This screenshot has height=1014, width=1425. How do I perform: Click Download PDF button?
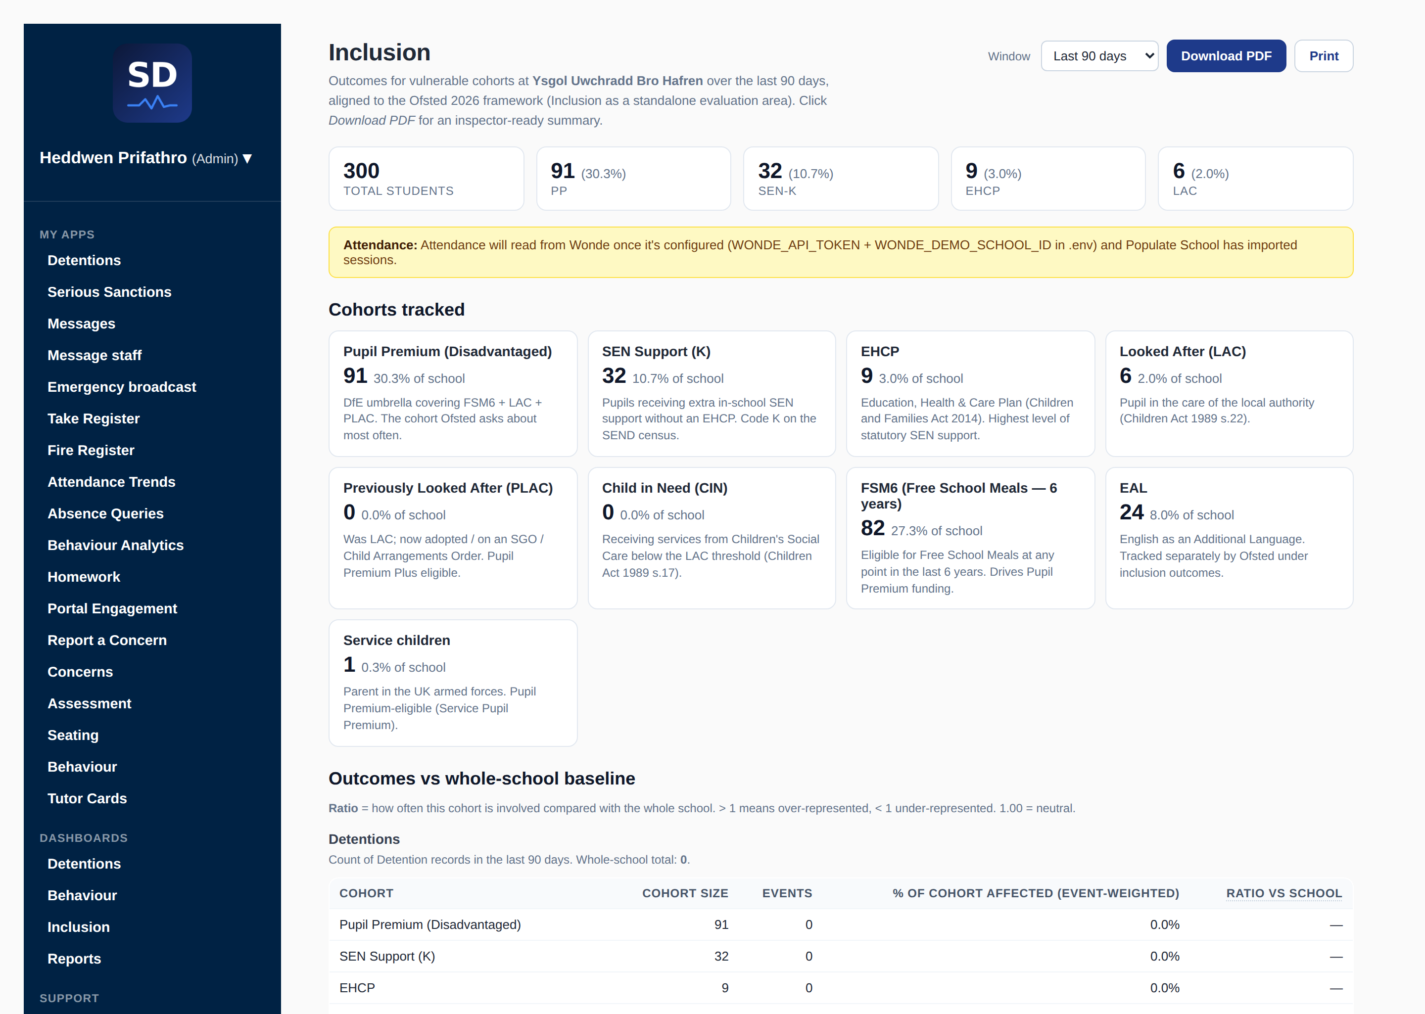tap(1226, 56)
